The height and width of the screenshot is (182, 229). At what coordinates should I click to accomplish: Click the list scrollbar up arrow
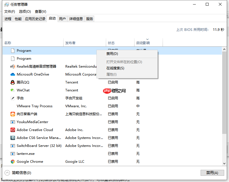224,50
